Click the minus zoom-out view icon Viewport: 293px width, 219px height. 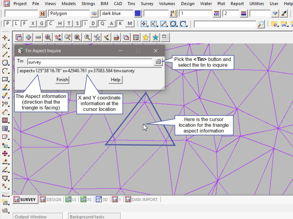pyautogui.click(x=38, y=37)
